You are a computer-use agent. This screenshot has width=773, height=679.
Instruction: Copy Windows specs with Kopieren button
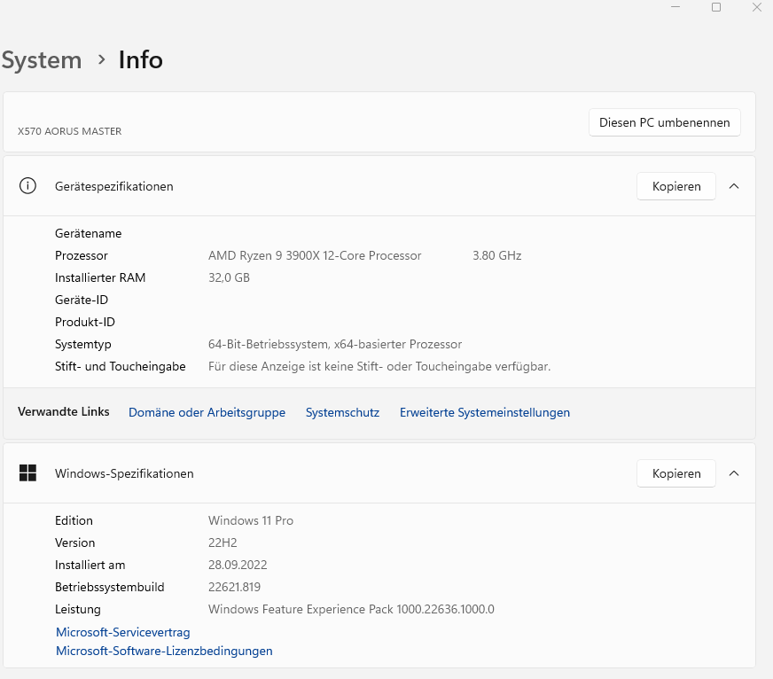[x=676, y=473]
